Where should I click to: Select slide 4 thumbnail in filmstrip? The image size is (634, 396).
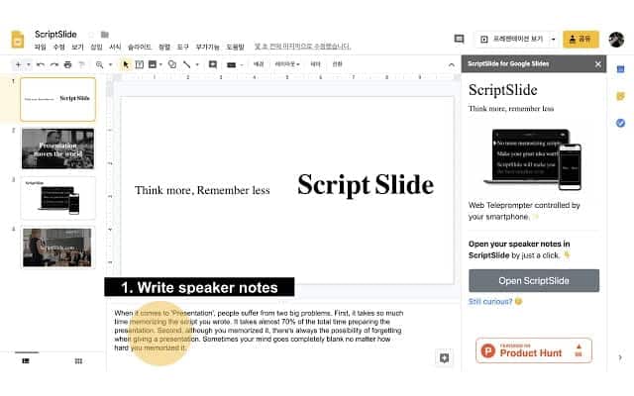[x=57, y=247]
